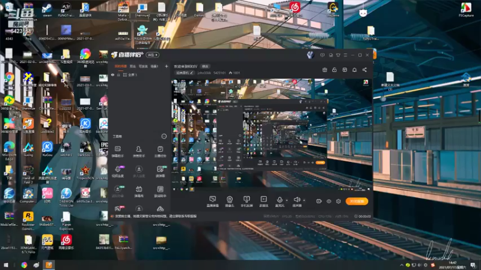The image size is (481, 270).
Task: Open the taskbar clock and date
Action: [x=453, y=265]
